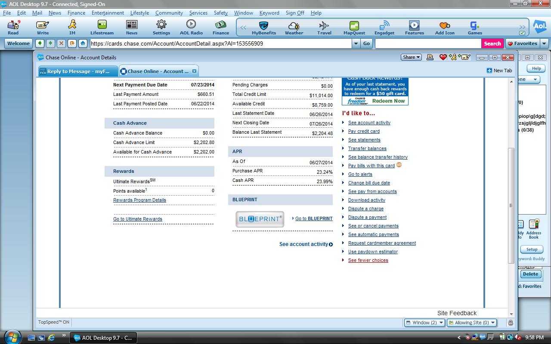Go back with the green back arrow
Image resolution: width=551 pixels, height=344 pixels.
point(40,43)
